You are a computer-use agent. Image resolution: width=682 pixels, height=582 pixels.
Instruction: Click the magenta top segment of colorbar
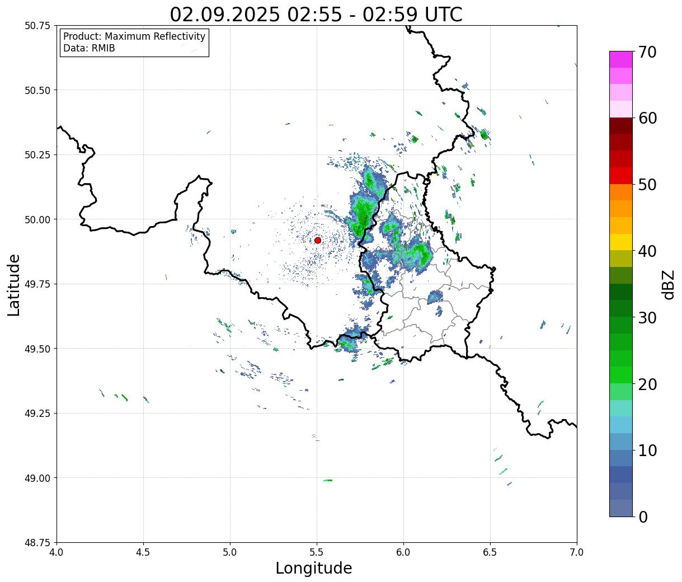621,59
